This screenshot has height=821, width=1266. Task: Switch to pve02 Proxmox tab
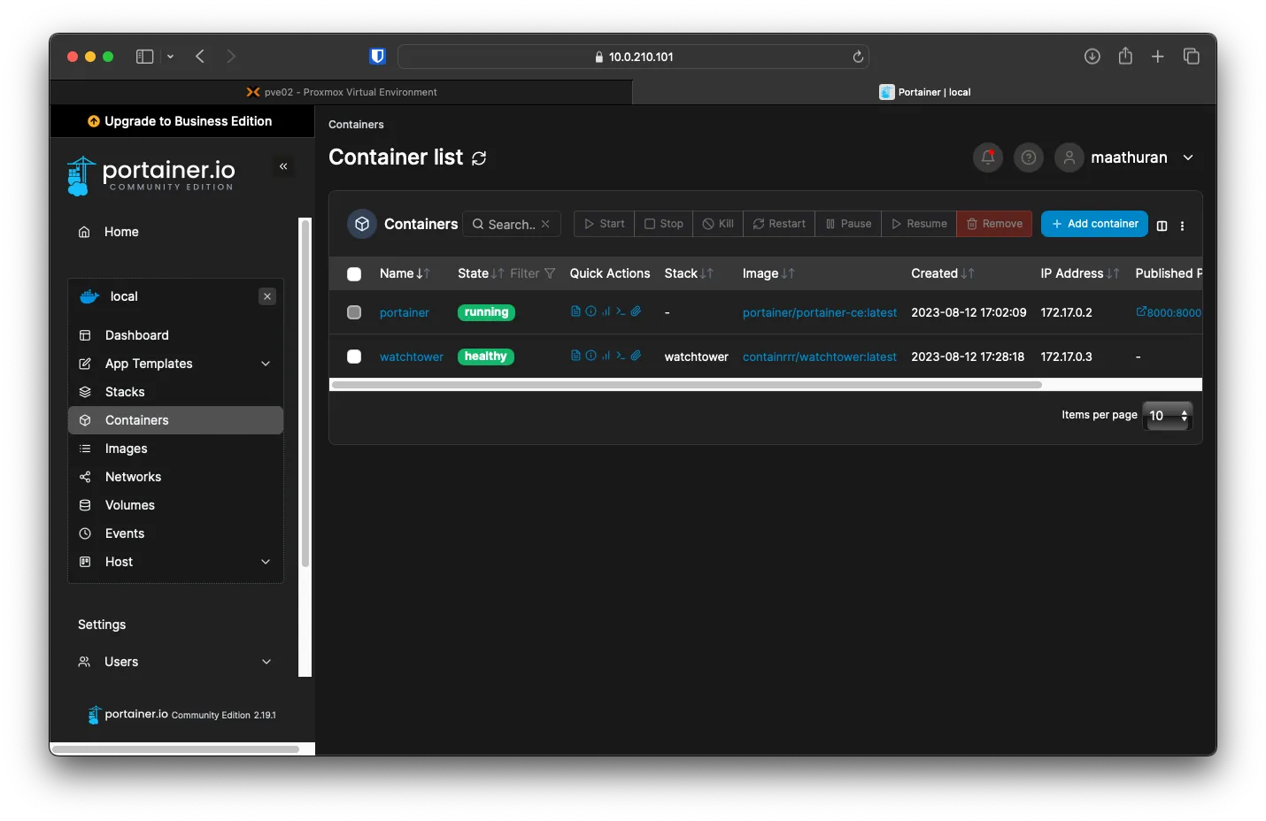341,92
